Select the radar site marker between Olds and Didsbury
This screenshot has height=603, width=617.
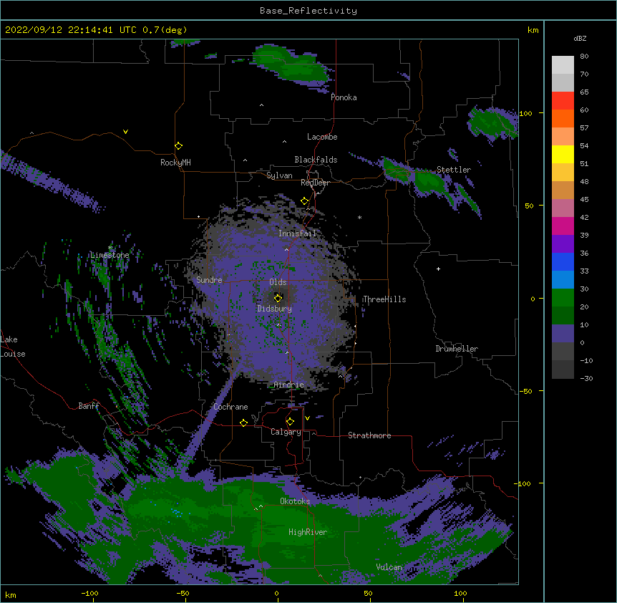point(278,298)
